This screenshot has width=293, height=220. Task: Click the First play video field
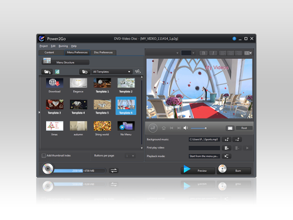coord(204,148)
